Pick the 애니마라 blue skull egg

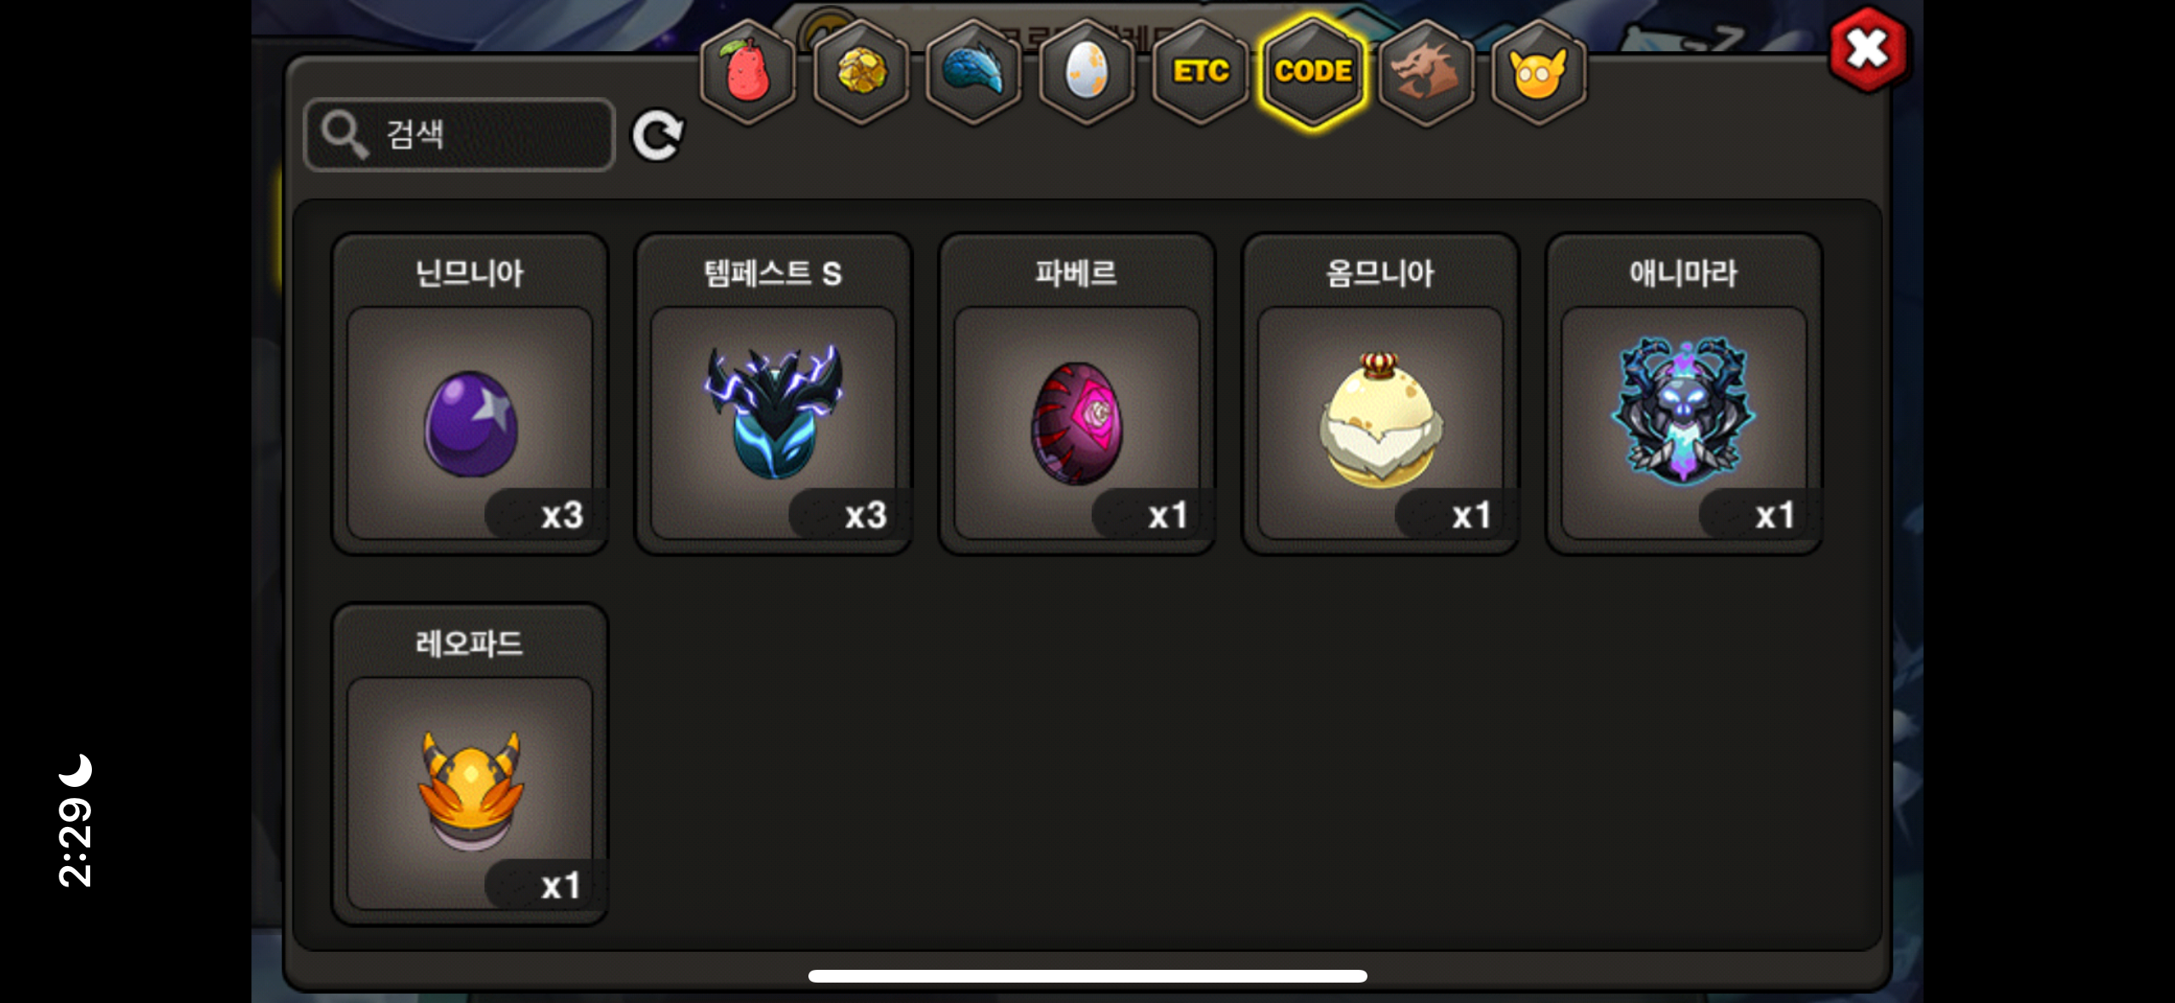pyautogui.click(x=1684, y=394)
